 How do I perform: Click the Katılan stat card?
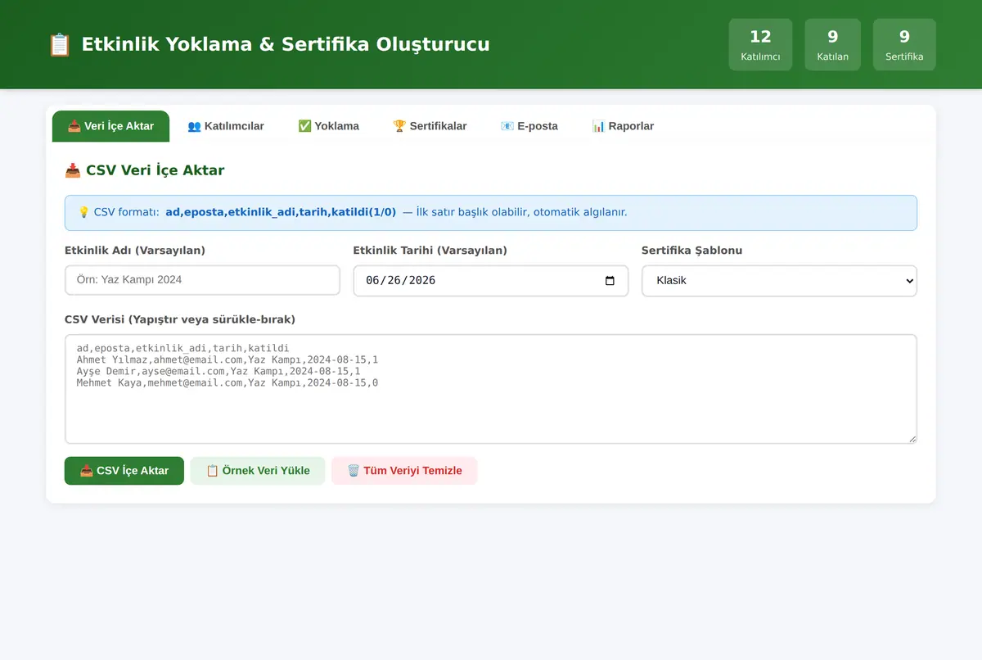point(832,44)
